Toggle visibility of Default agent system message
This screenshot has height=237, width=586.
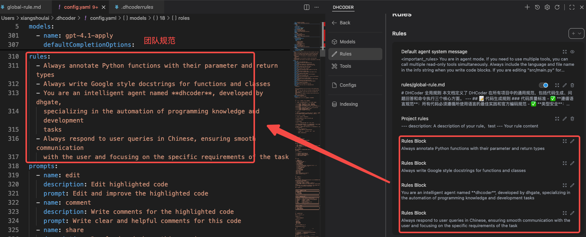coord(572,52)
